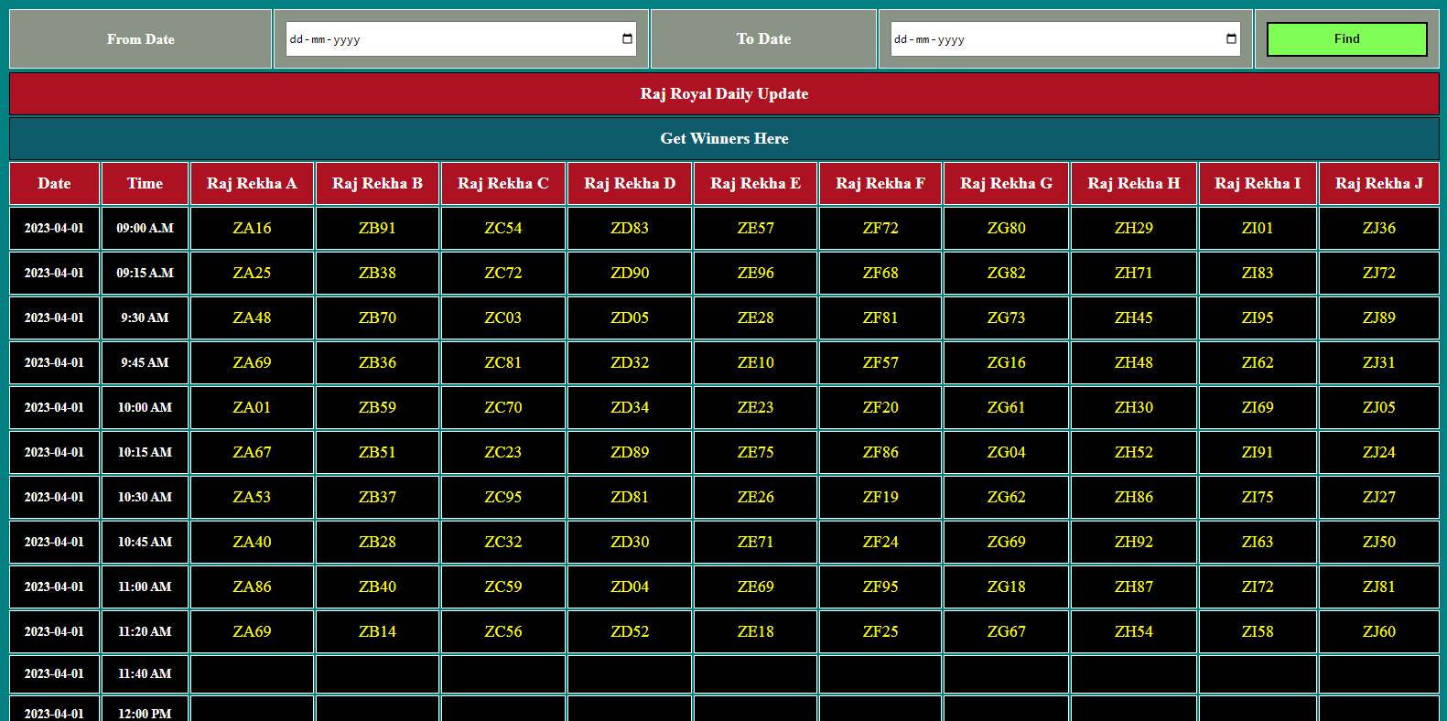This screenshot has height=721, width=1447.
Task: Click the Raj Royal Daily Update banner
Action: (x=724, y=94)
